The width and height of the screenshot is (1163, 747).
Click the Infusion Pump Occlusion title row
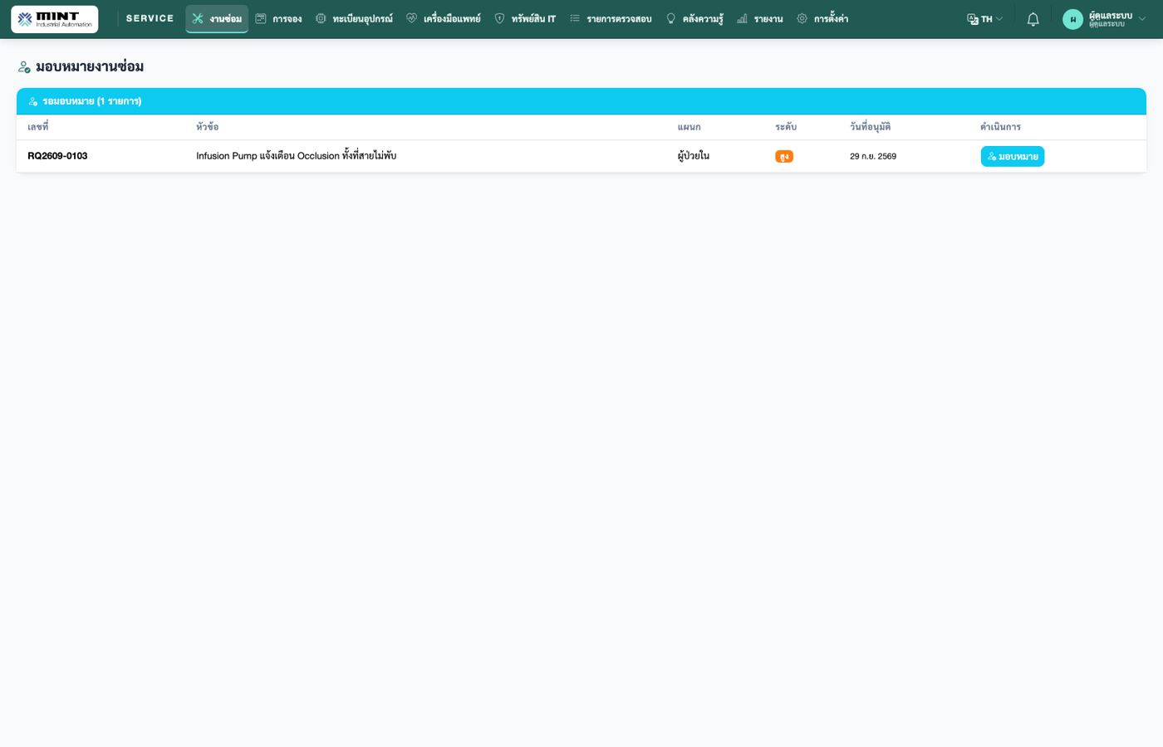pyautogui.click(x=581, y=156)
